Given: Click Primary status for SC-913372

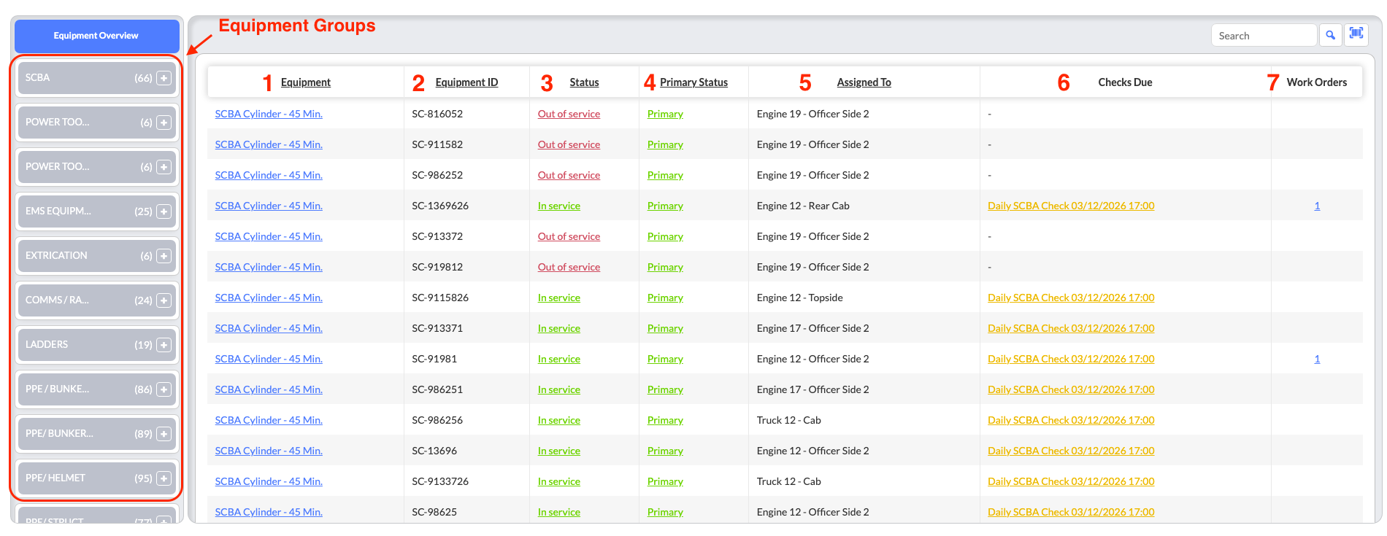Looking at the screenshot, I should coord(665,236).
